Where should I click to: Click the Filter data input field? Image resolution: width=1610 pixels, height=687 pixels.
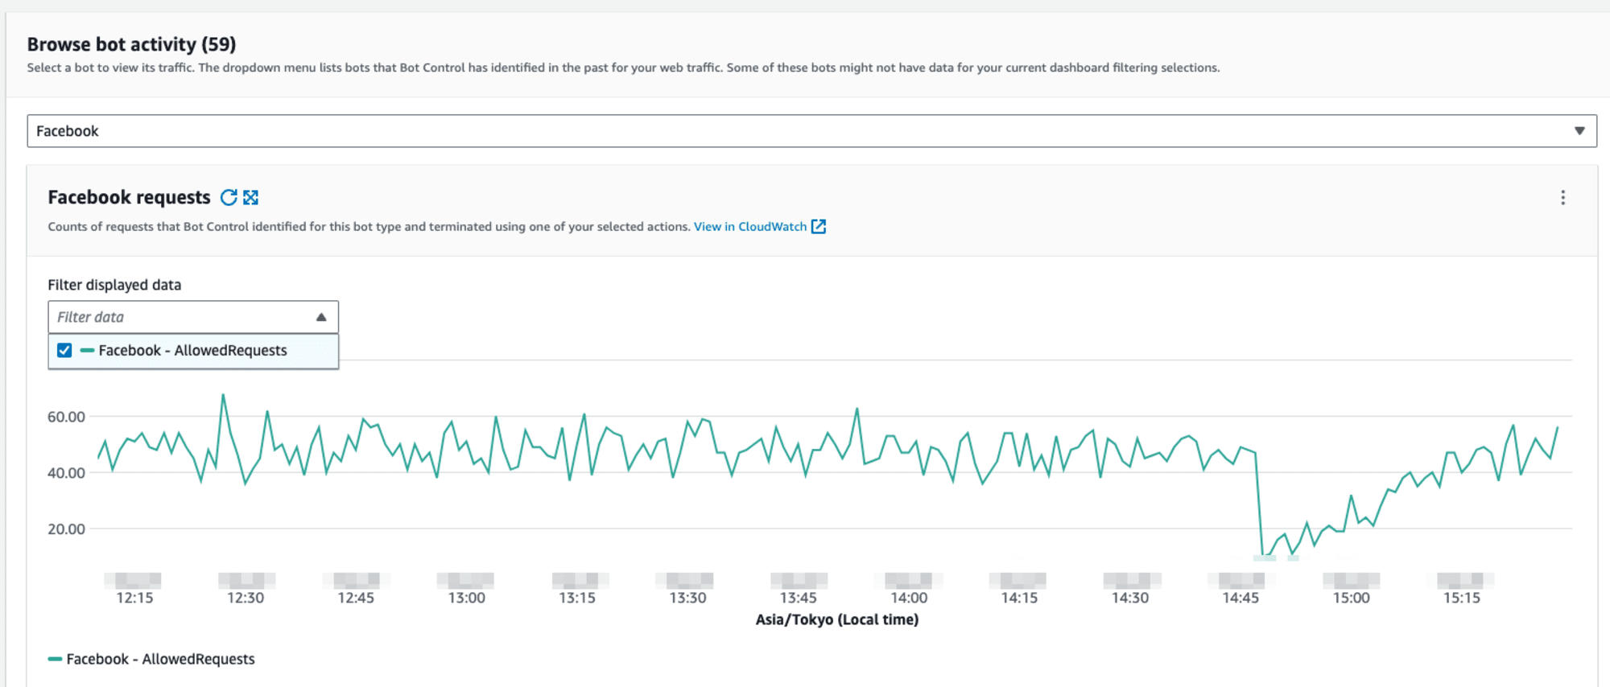193,317
